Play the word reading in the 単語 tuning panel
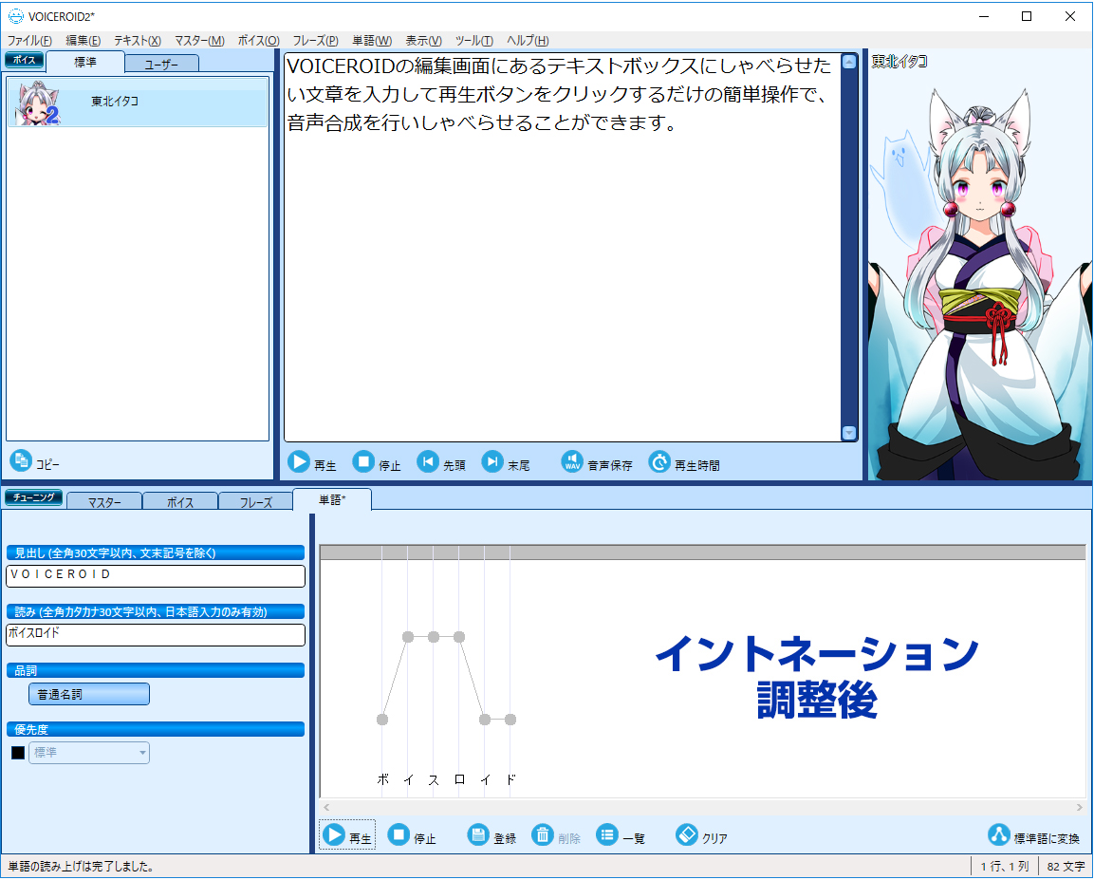Image resolution: width=1094 pixels, height=880 pixels. [346, 835]
